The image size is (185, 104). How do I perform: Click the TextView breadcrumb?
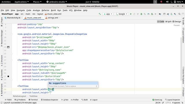[x=34, y=96]
